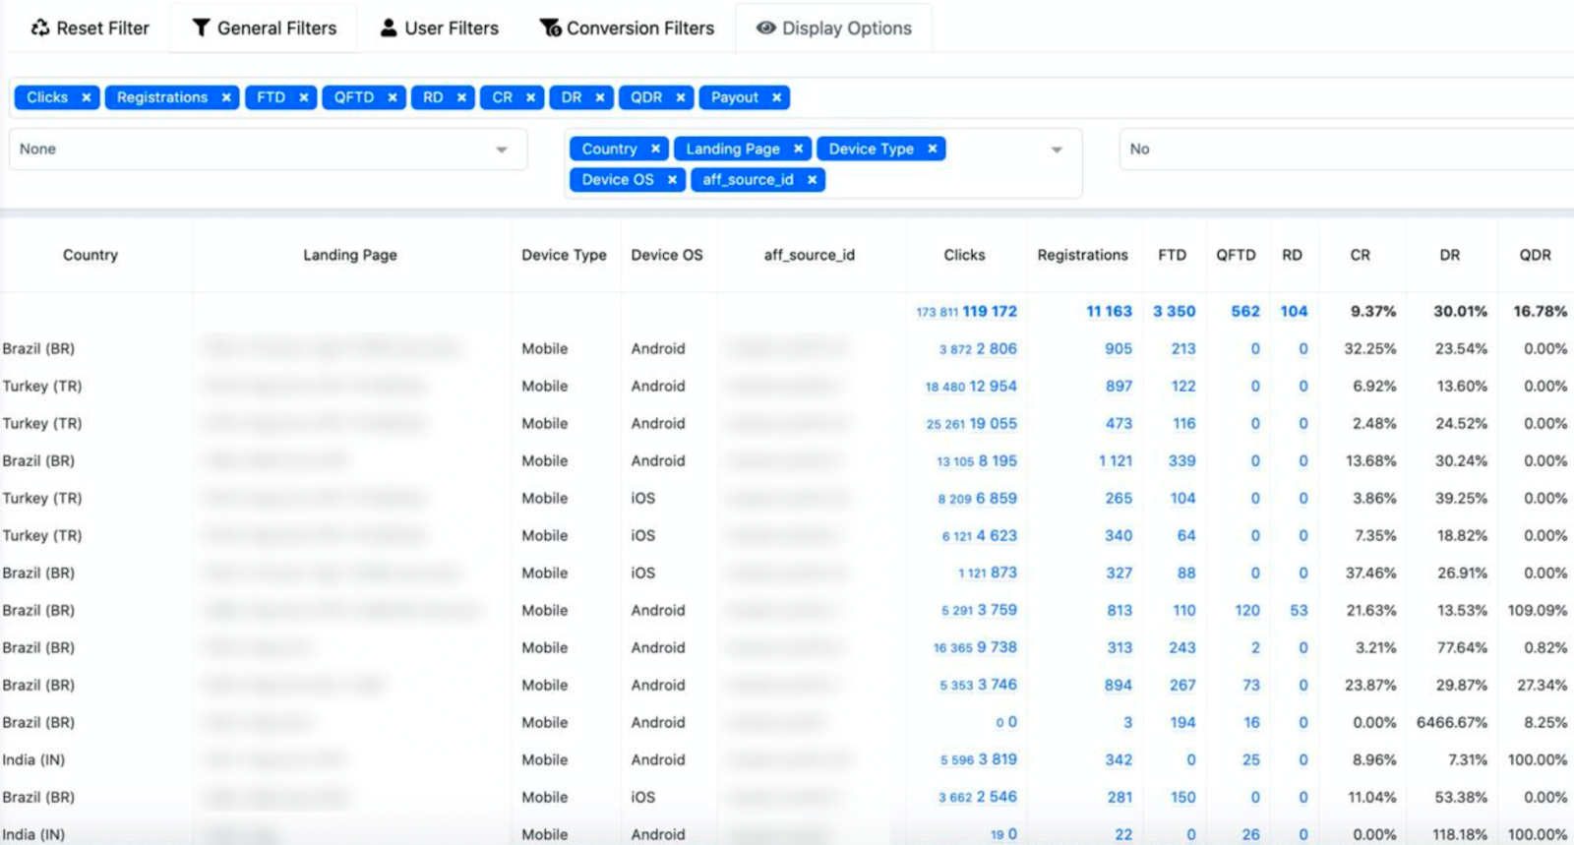
Task: Click registrations value 905
Action: 1118,348
